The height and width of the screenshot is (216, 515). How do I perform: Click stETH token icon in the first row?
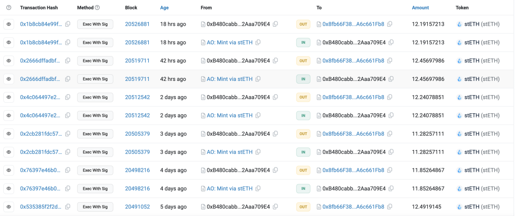click(x=460, y=24)
